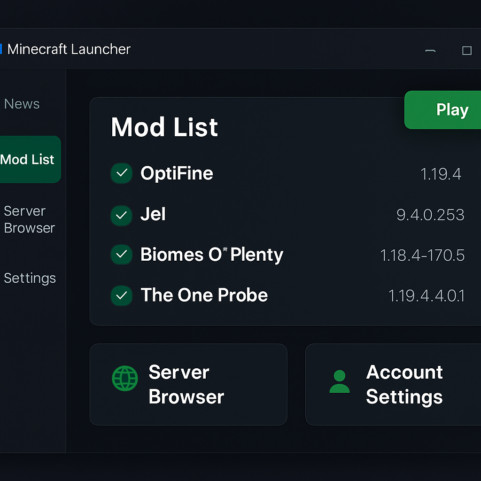Click OptiFine version 1.19.4
Image resolution: width=481 pixels, height=481 pixels.
pos(441,174)
